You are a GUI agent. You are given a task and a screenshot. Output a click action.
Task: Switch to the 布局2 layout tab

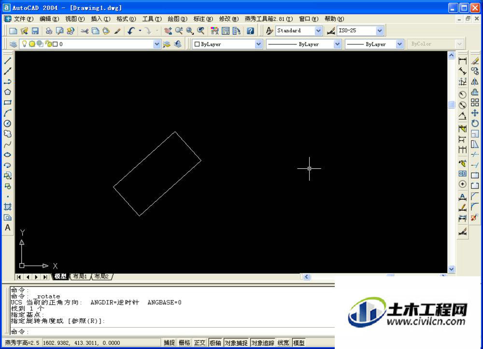pos(101,276)
